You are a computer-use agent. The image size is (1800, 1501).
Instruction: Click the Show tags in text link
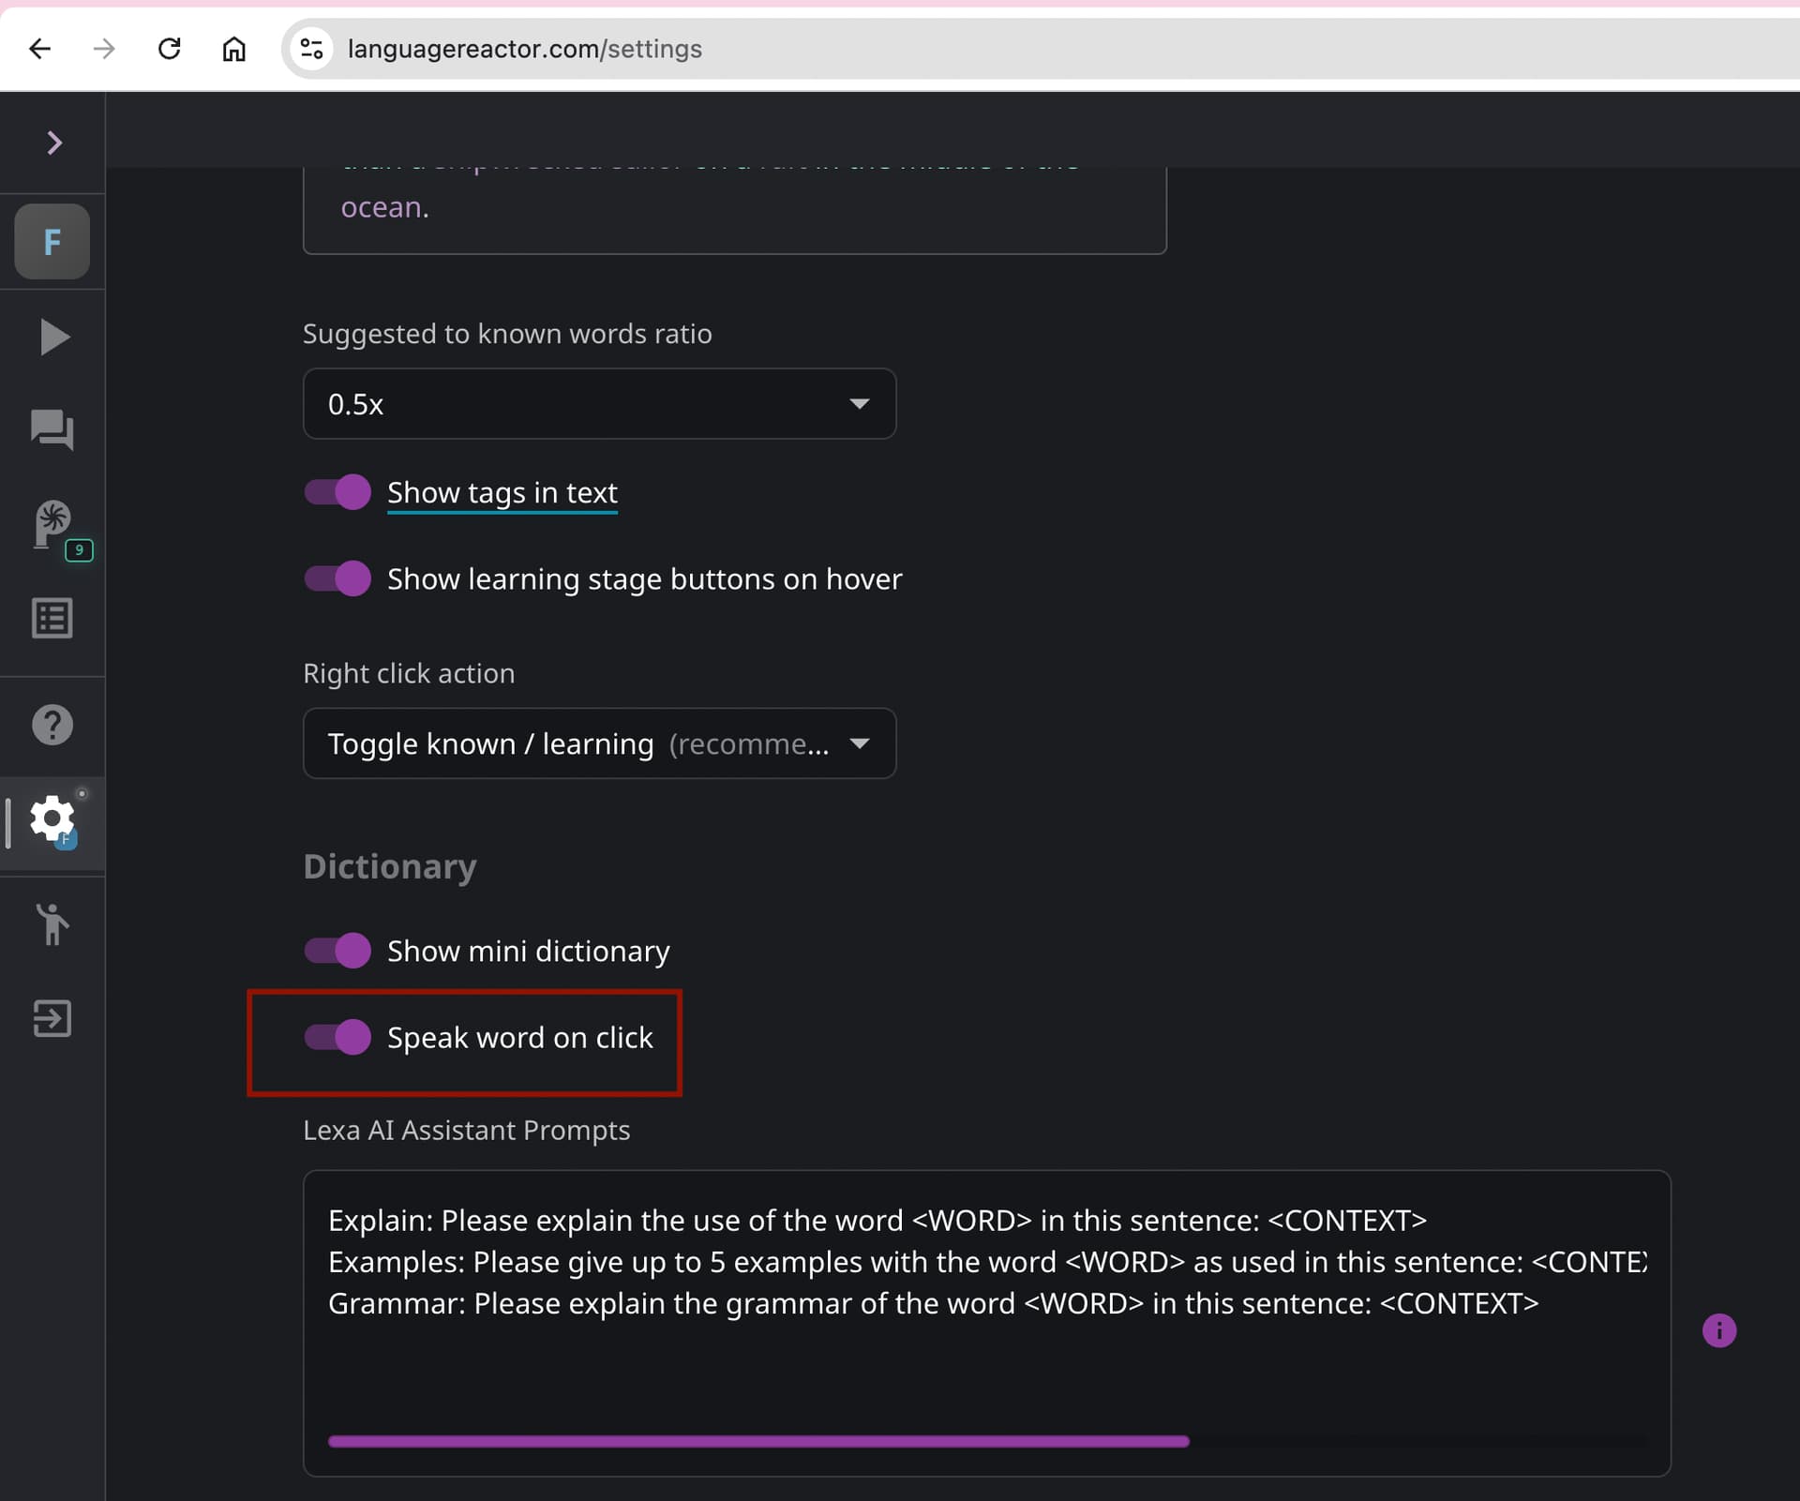point(502,493)
